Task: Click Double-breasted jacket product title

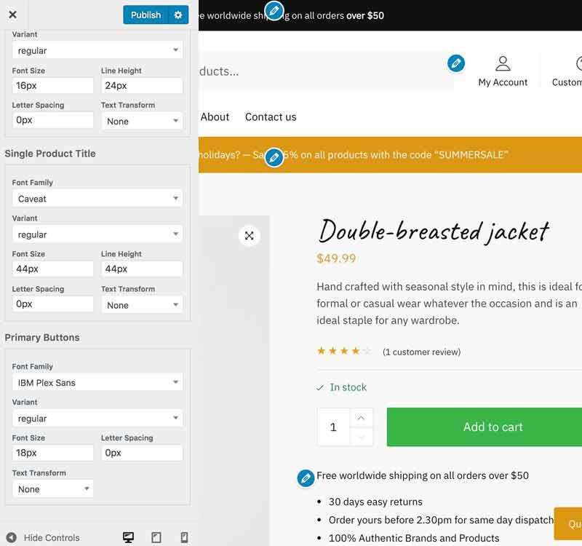Action: tap(434, 232)
